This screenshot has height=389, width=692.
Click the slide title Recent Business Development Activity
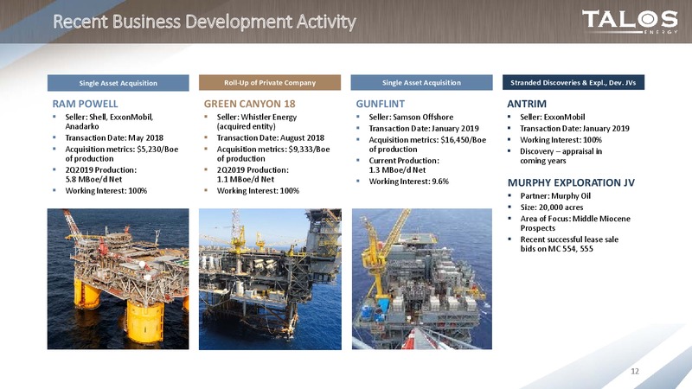pos(204,22)
